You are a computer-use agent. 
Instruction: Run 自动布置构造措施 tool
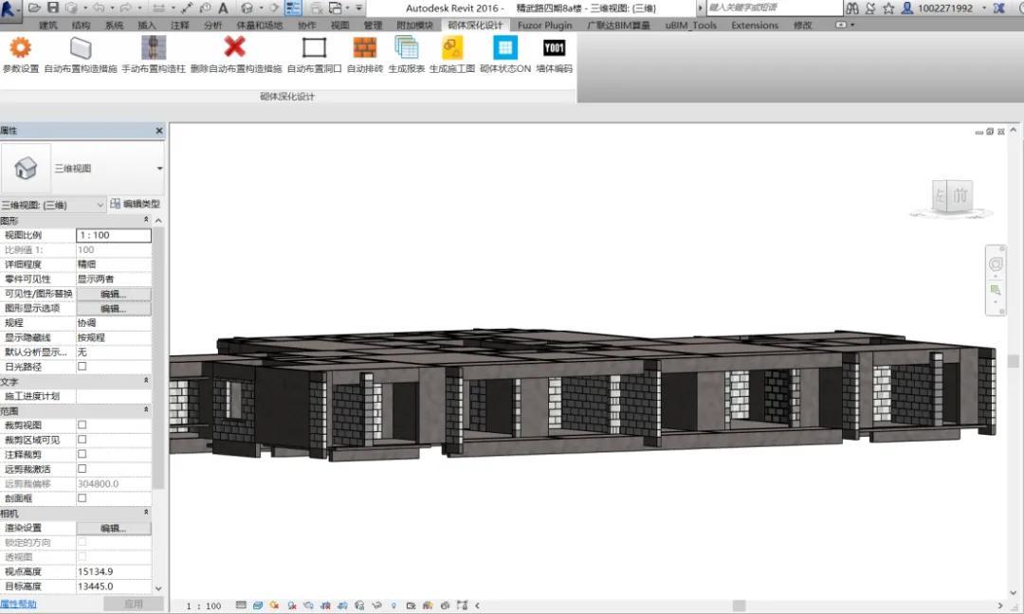(x=81, y=54)
